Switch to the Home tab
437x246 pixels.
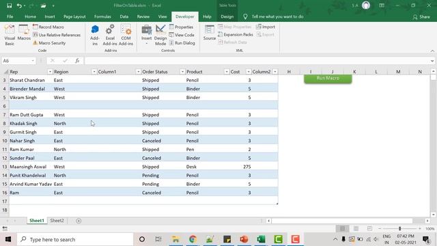[x=30, y=16]
